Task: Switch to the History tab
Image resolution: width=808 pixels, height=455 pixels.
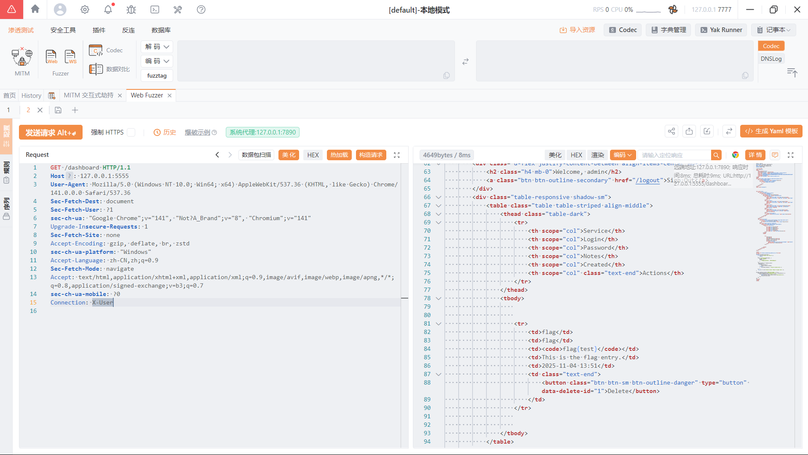Action: click(31, 95)
